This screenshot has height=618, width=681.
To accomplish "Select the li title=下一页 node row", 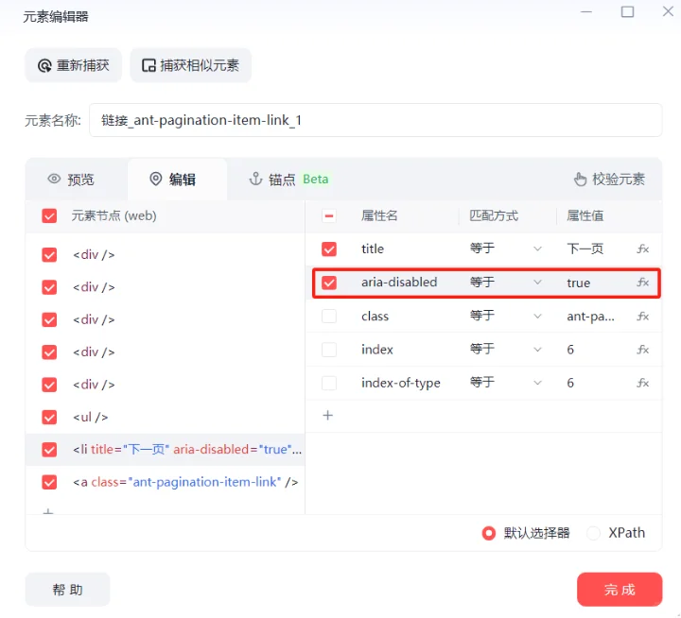I will tap(166, 450).
